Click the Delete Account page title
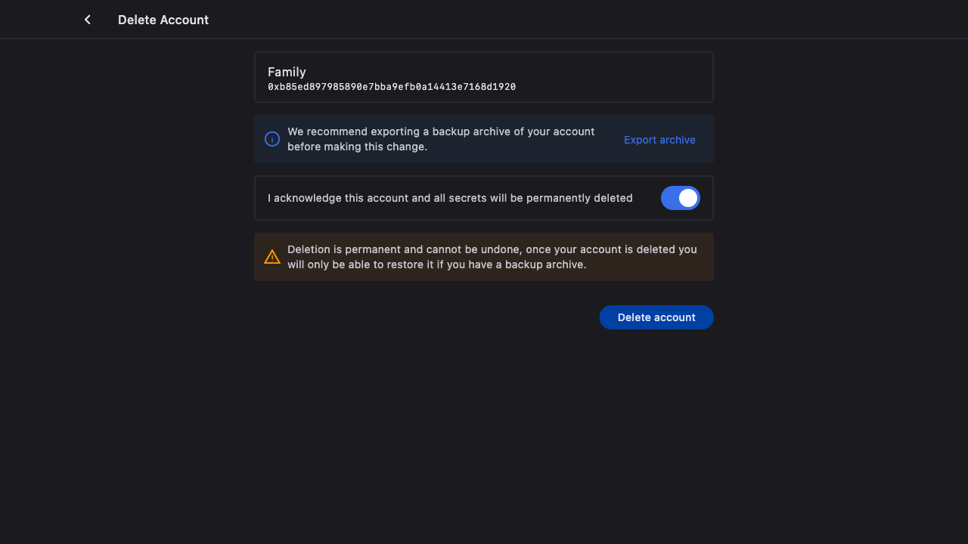 [x=163, y=20]
